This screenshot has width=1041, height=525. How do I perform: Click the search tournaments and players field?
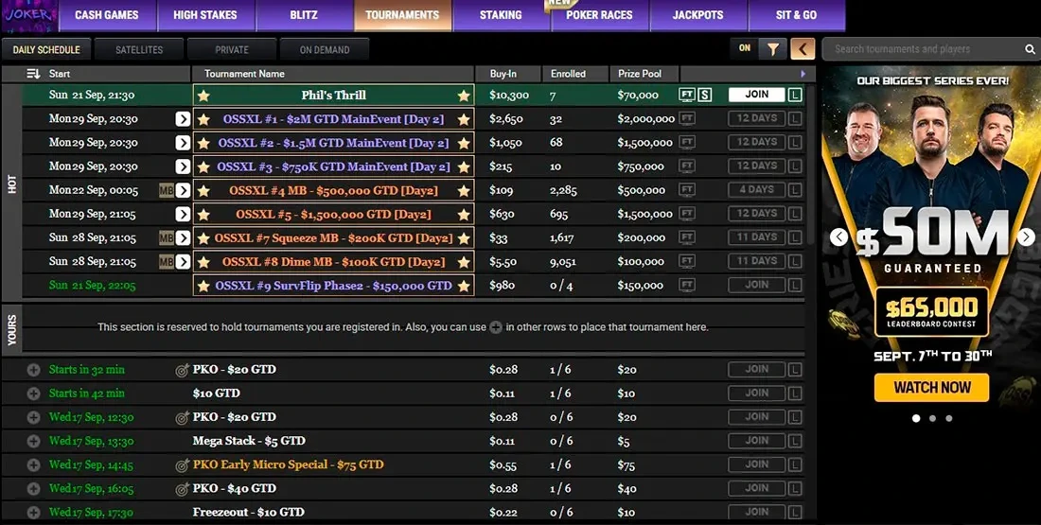click(x=923, y=49)
